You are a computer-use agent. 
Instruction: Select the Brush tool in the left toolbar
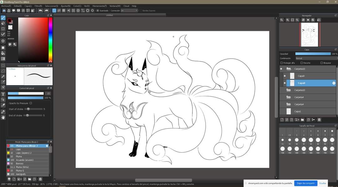click(x=3, y=18)
